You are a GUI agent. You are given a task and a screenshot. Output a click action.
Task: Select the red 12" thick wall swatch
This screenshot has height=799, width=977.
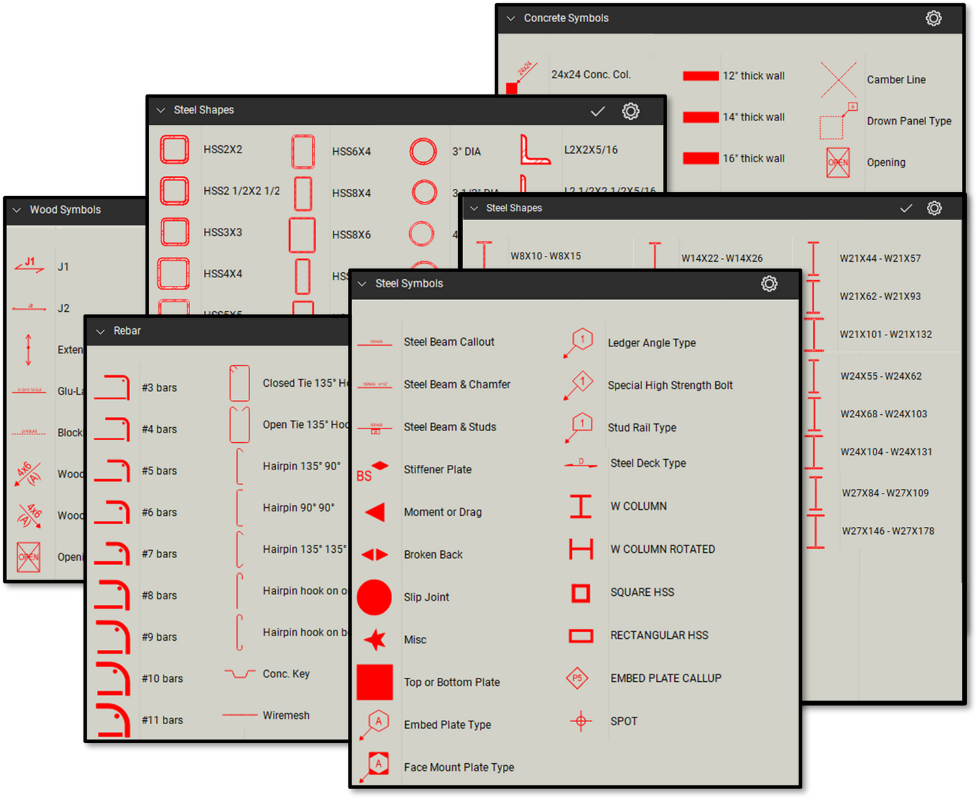pos(700,76)
